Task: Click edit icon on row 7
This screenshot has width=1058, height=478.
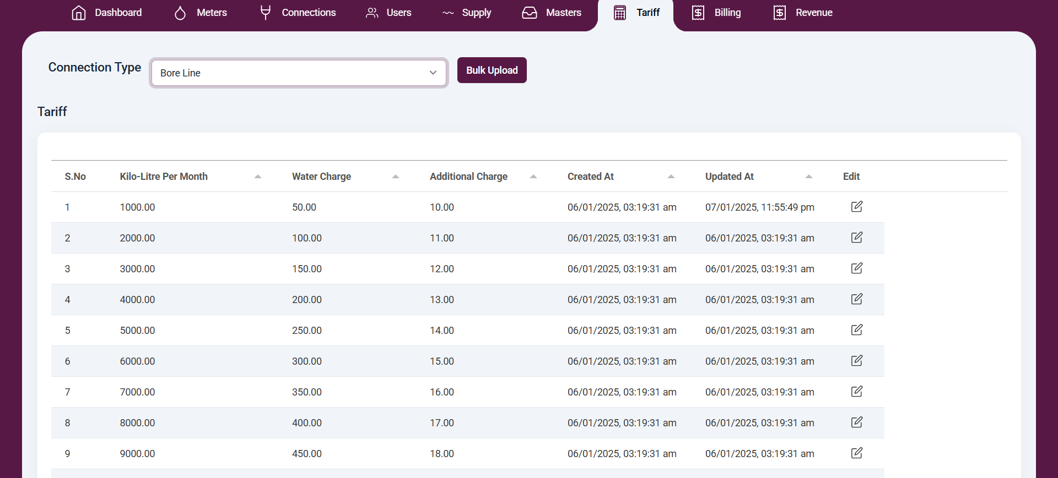Action: [856, 392]
